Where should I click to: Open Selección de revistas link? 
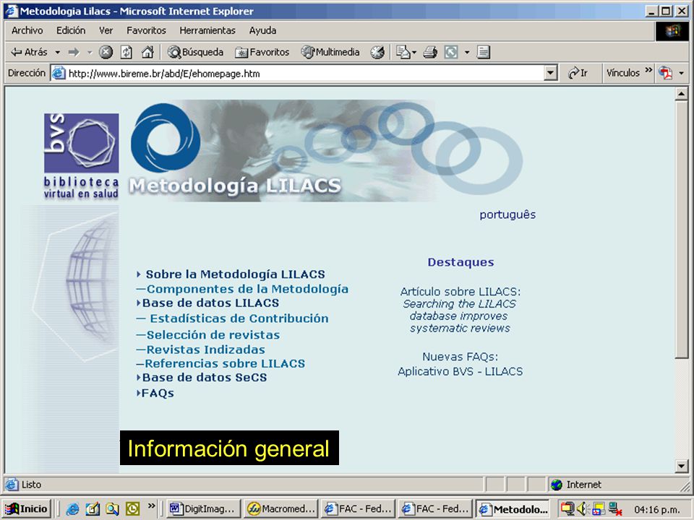point(213,334)
